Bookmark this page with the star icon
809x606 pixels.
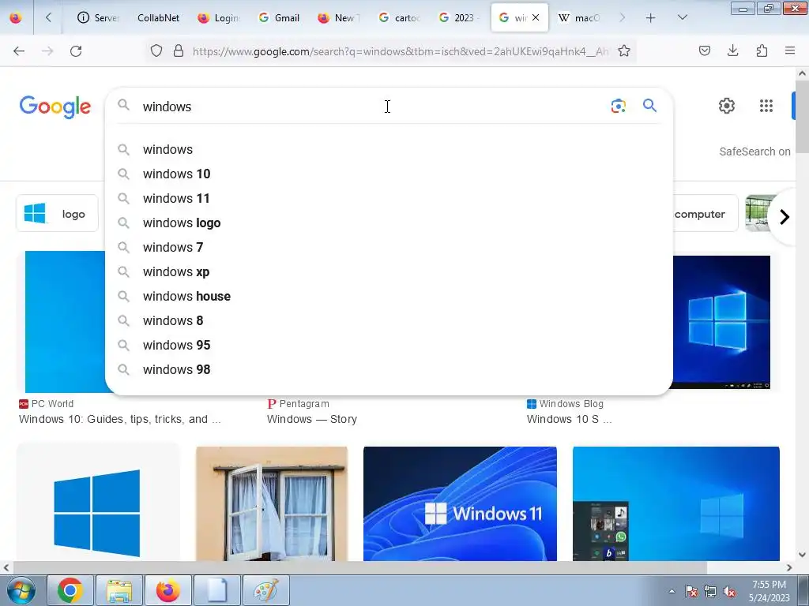pyautogui.click(x=624, y=51)
